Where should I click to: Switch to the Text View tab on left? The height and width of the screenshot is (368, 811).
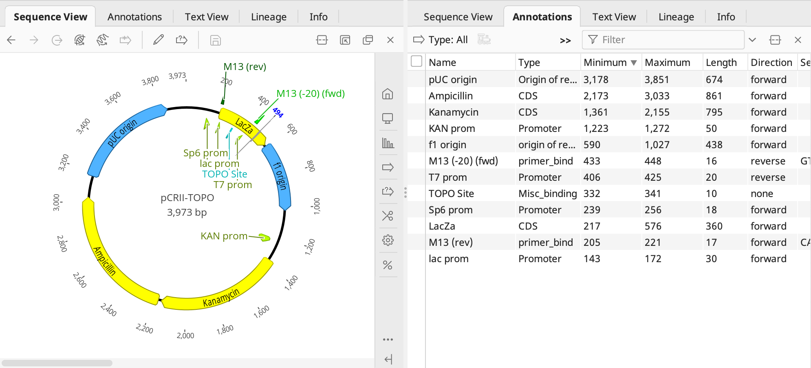(x=207, y=17)
